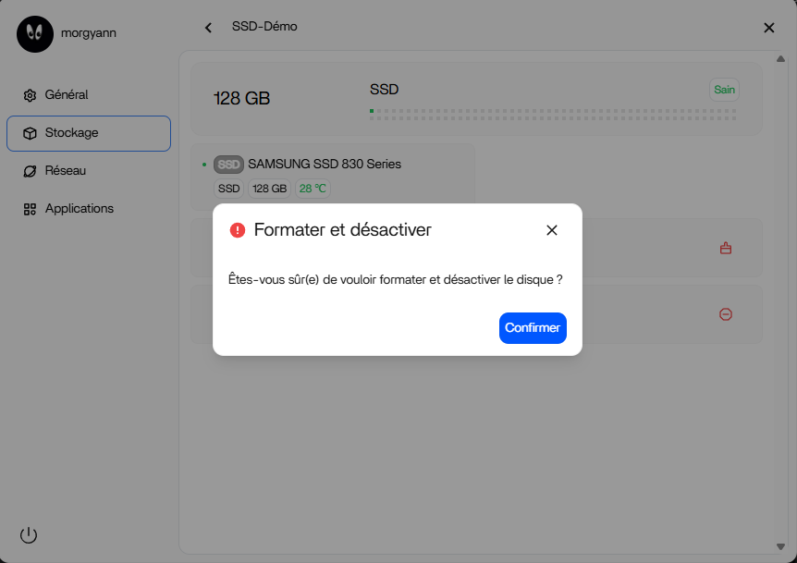Close the SSD-Démo settings window

pos(768,28)
